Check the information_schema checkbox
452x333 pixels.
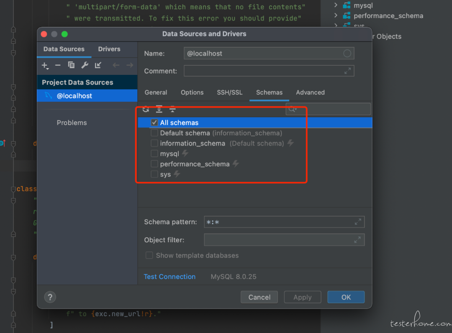tap(154, 143)
